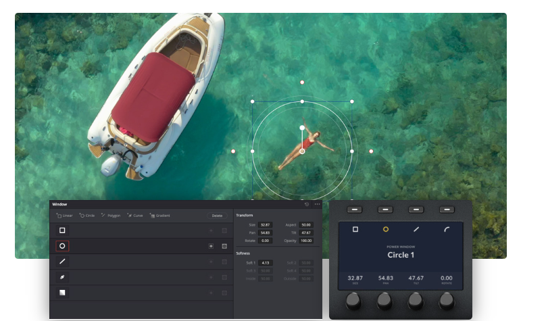Click the top-left corner point of the bounding box

(253, 101)
